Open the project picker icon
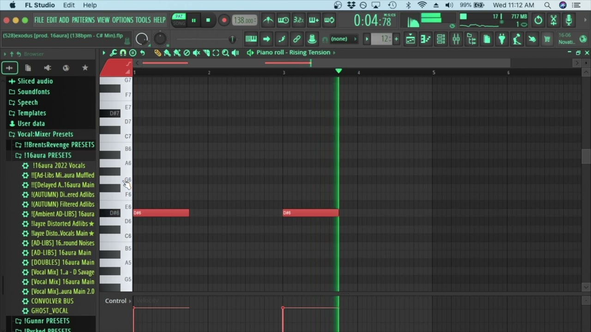Viewport: 591px width, 332px height. (x=487, y=39)
